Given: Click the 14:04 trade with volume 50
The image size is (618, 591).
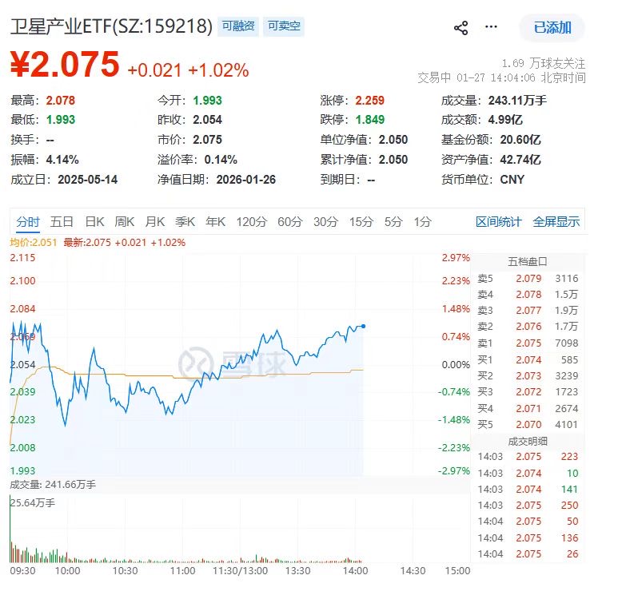Looking at the screenshot, I should [x=528, y=522].
